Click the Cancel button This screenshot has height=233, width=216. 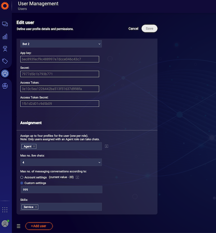(133, 28)
